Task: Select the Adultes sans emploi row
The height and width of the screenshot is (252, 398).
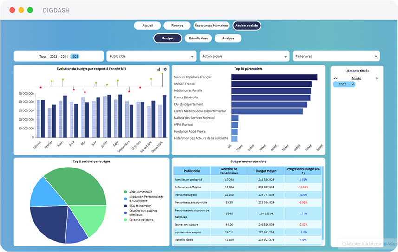Action: [x=248, y=232]
